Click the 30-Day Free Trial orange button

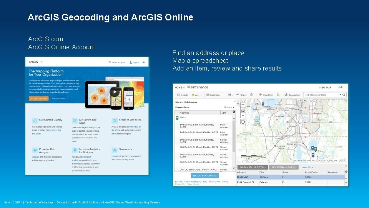click(x=38, y=99)
